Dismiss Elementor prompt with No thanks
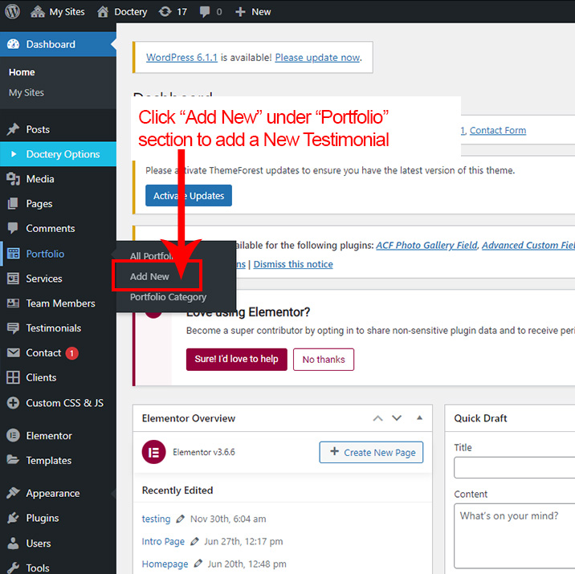575x574 pixels. click(324, 360)
